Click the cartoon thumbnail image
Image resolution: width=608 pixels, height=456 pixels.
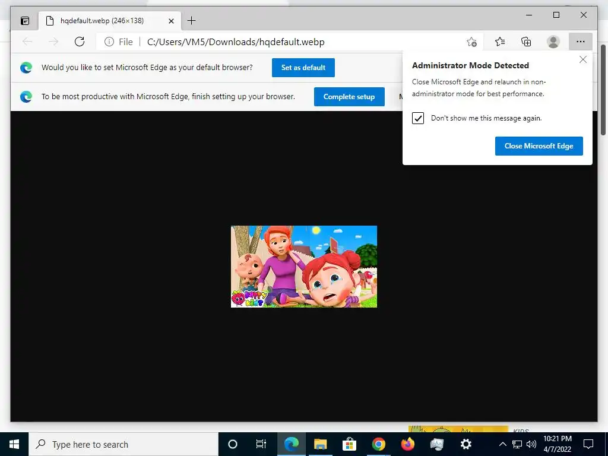(304, 267)
